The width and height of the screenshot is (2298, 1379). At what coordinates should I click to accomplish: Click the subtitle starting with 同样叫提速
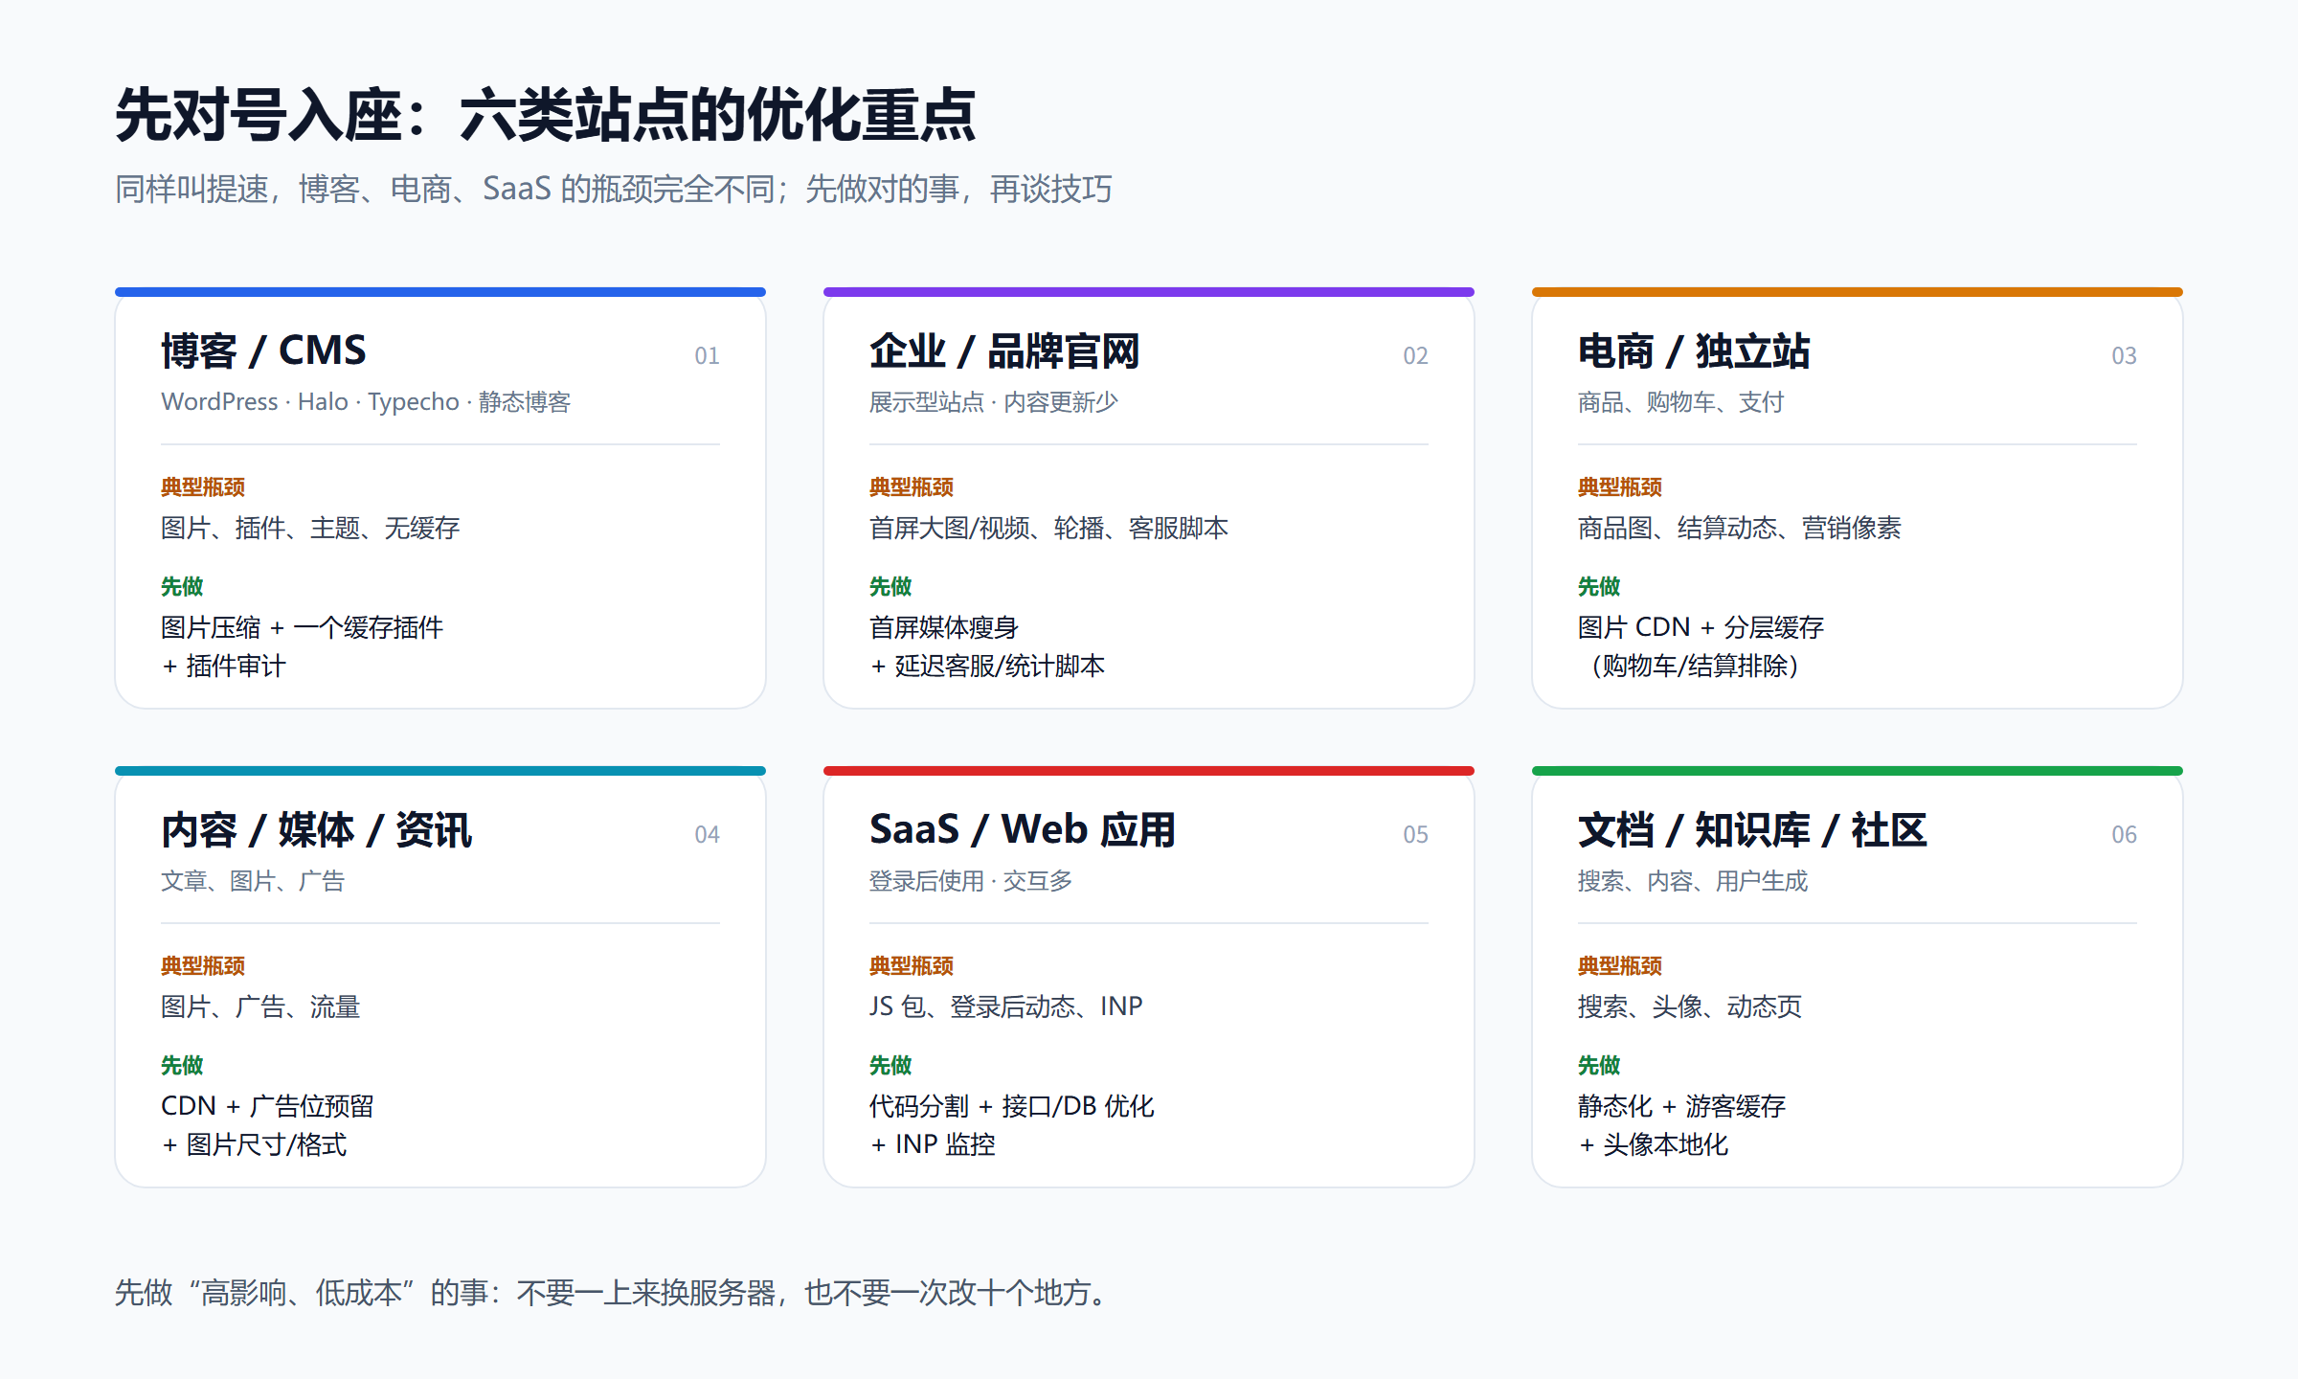pyautogui.click(x=614, y=189)
